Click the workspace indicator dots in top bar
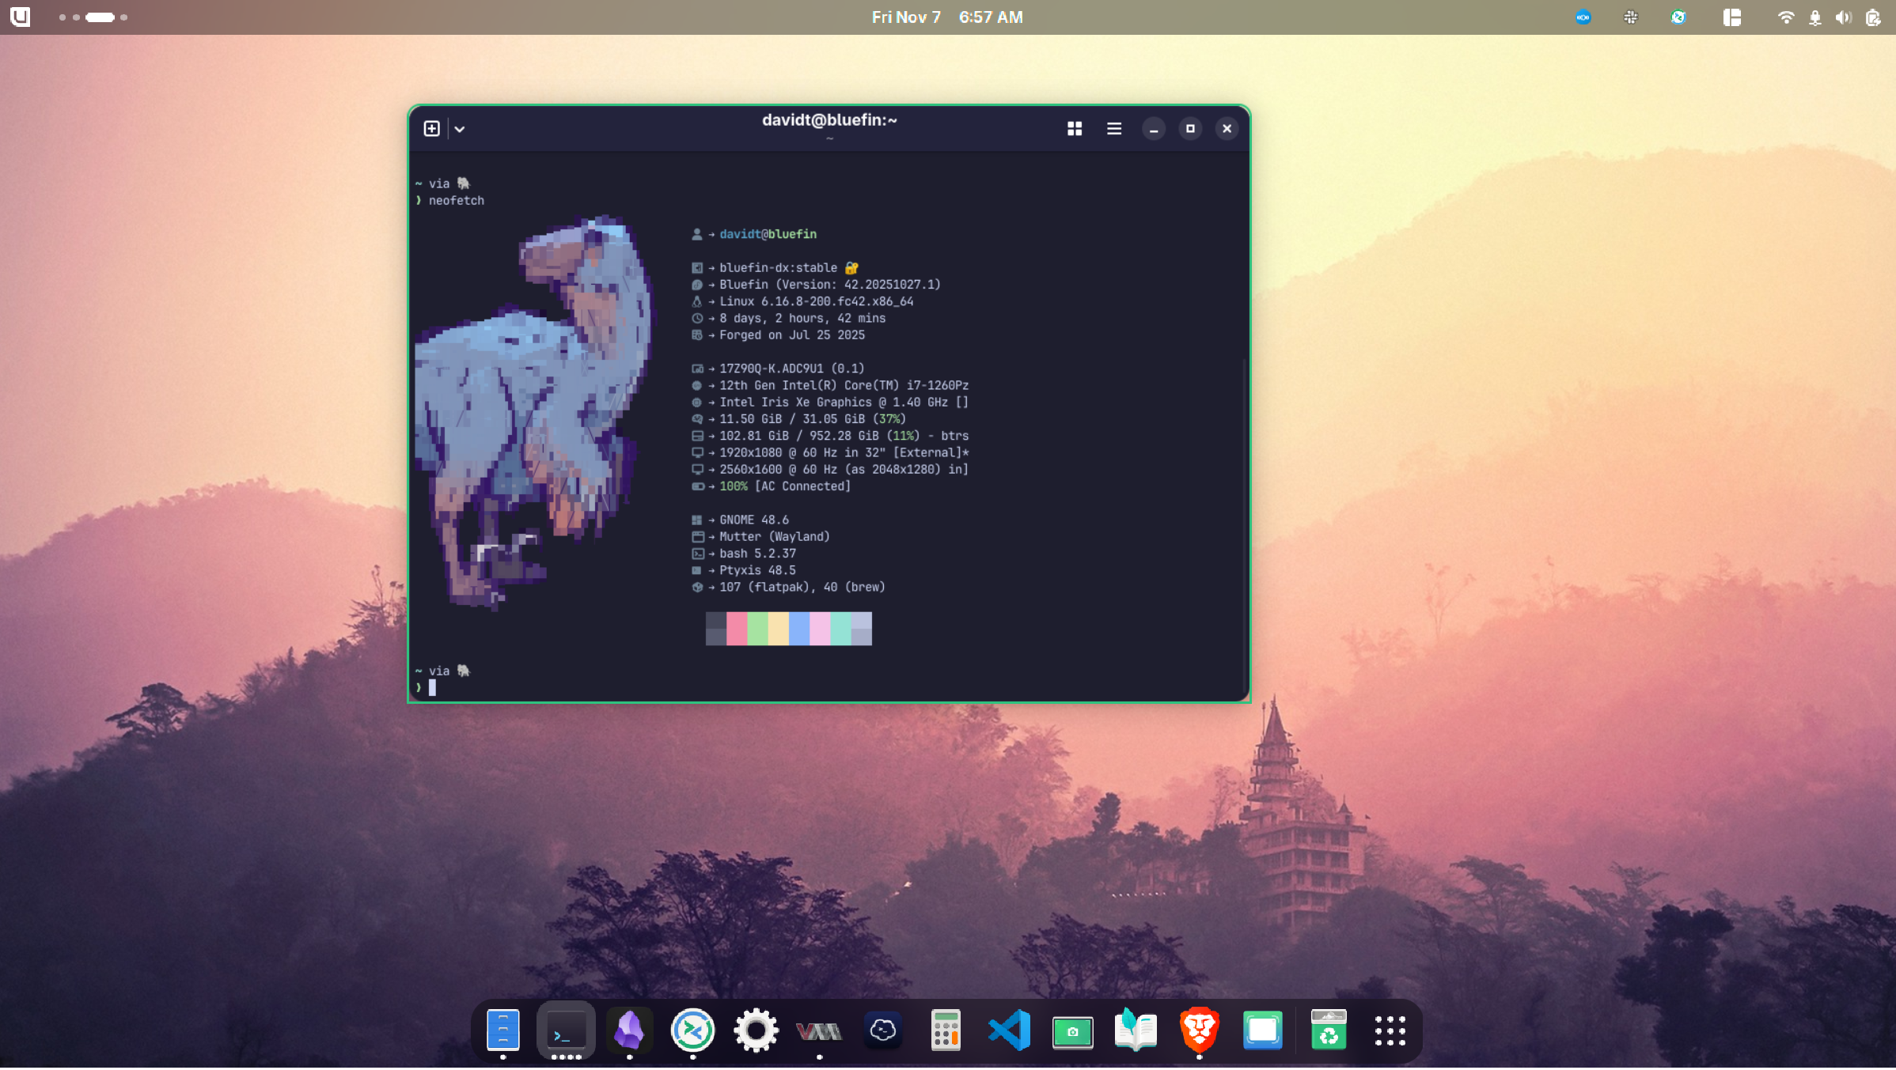 pos(93,17)
